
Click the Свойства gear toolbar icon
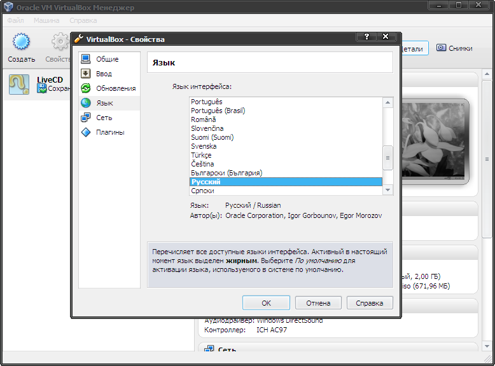click(60, 41)
